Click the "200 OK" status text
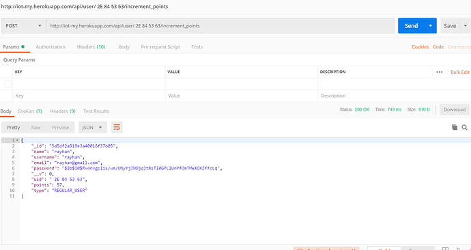This screenshot has width=471, height=250. 362,110
